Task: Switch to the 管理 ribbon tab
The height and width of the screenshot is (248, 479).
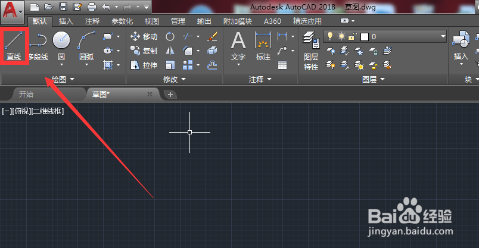Action: click(178, 21)
